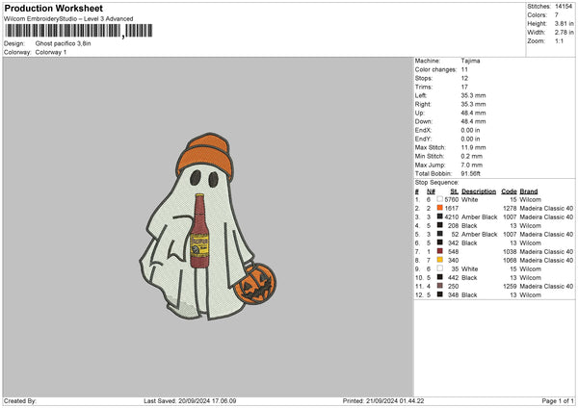Click the barcode under the worksheet title
Image resolution: width=578 pixels, height=408 pixels.
click(79, 31)
